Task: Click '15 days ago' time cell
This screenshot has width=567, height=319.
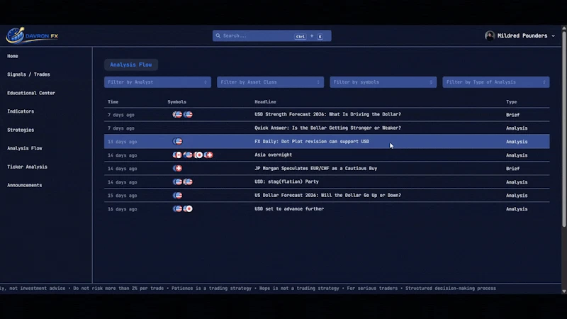Action: point(122,196)
